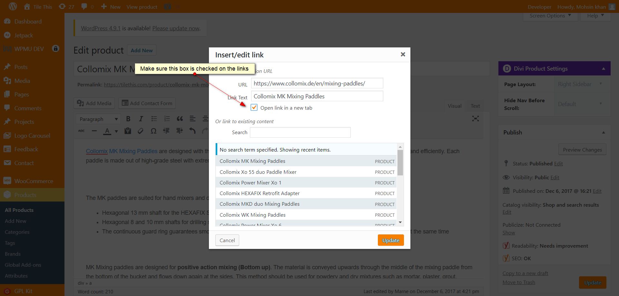Insert a blockquote

(180, 119)
